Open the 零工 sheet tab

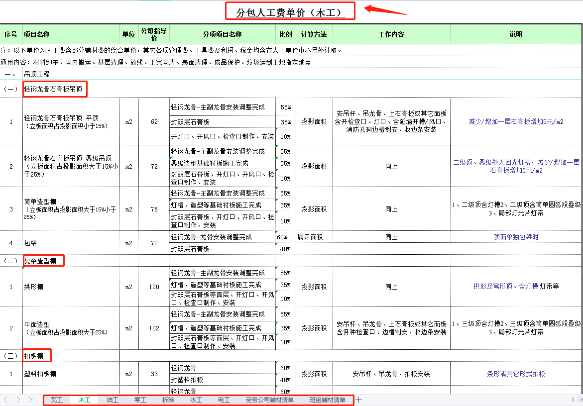click(140, 400)
